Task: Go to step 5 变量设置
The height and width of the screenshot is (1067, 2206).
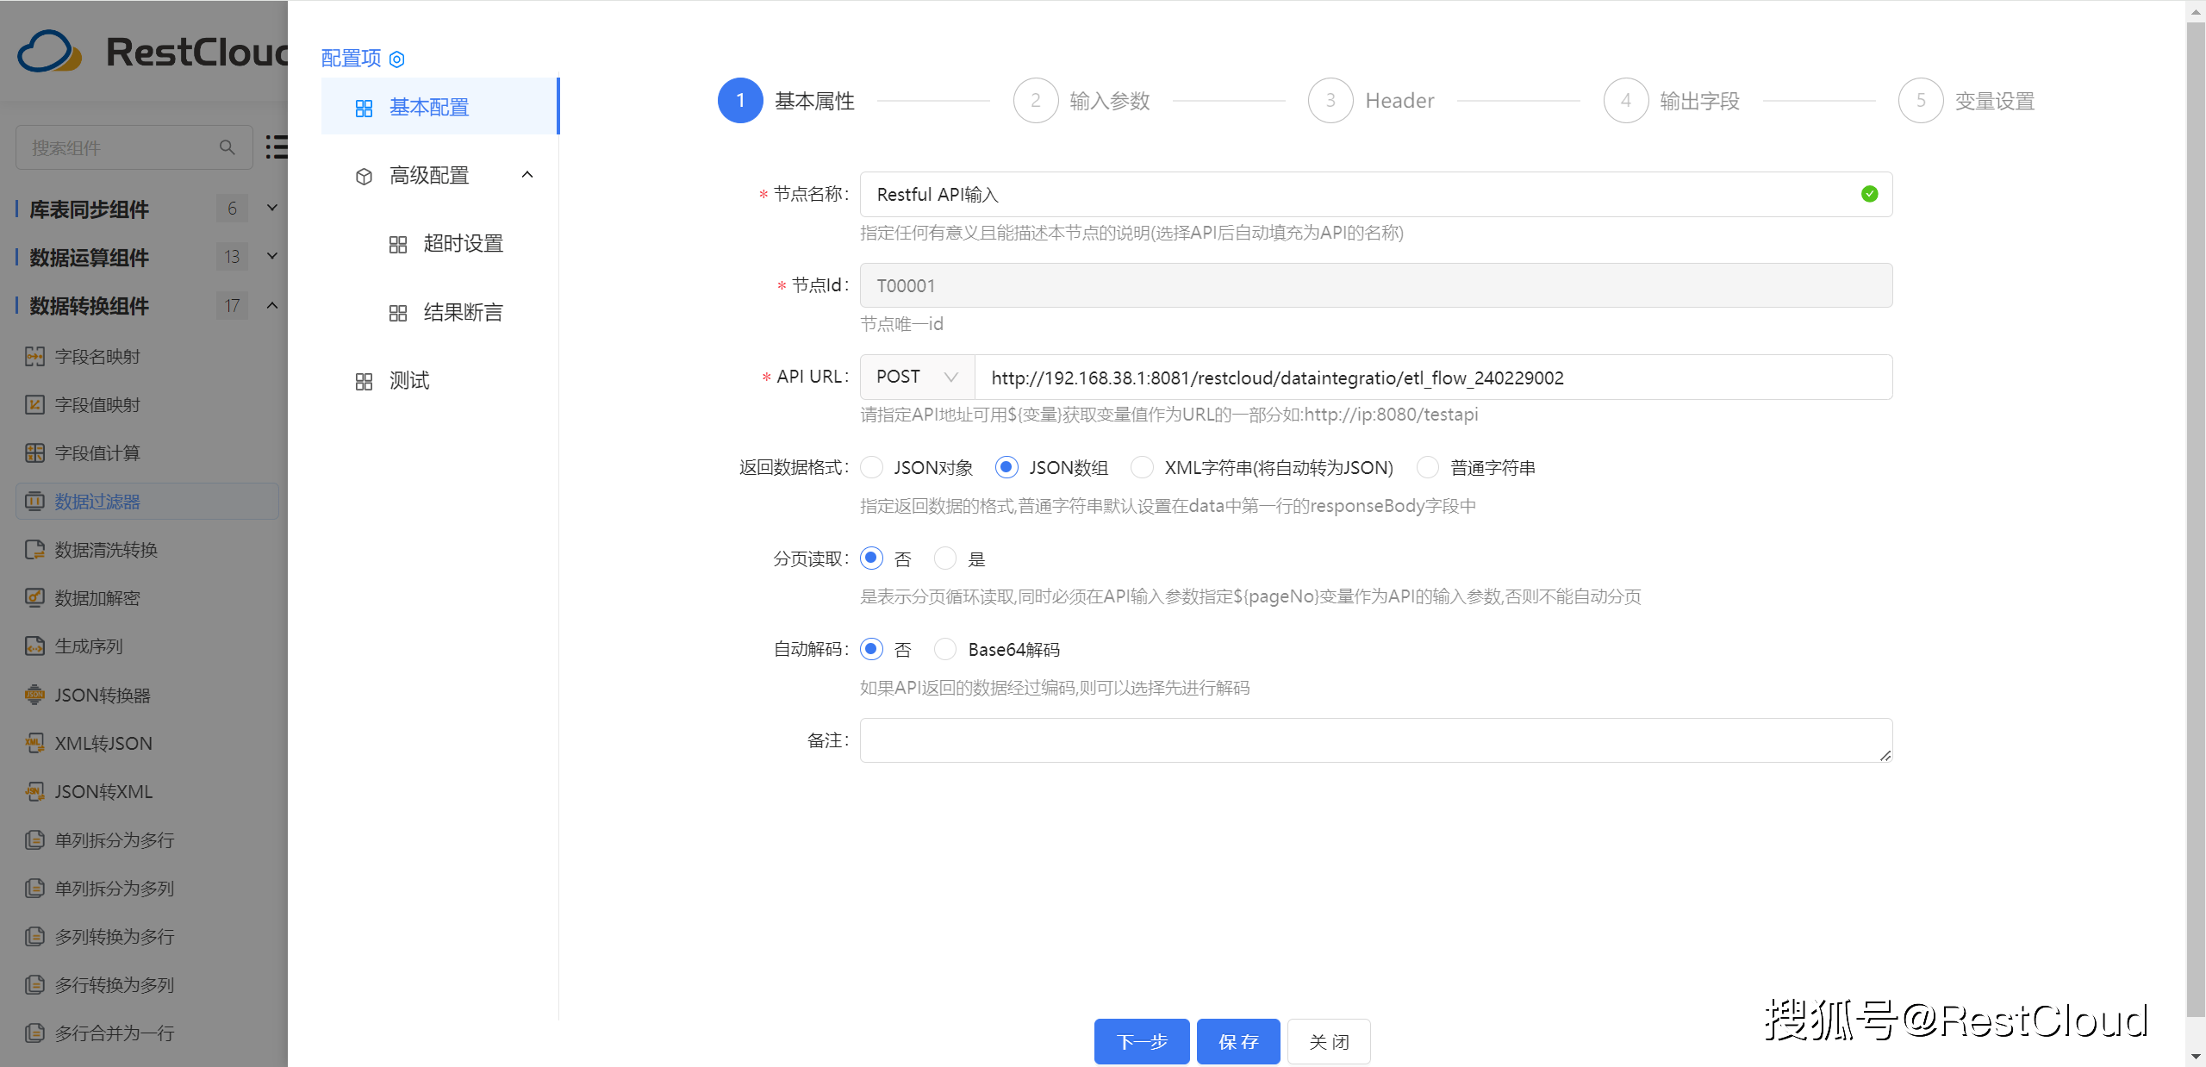Action: (1966, 101)
